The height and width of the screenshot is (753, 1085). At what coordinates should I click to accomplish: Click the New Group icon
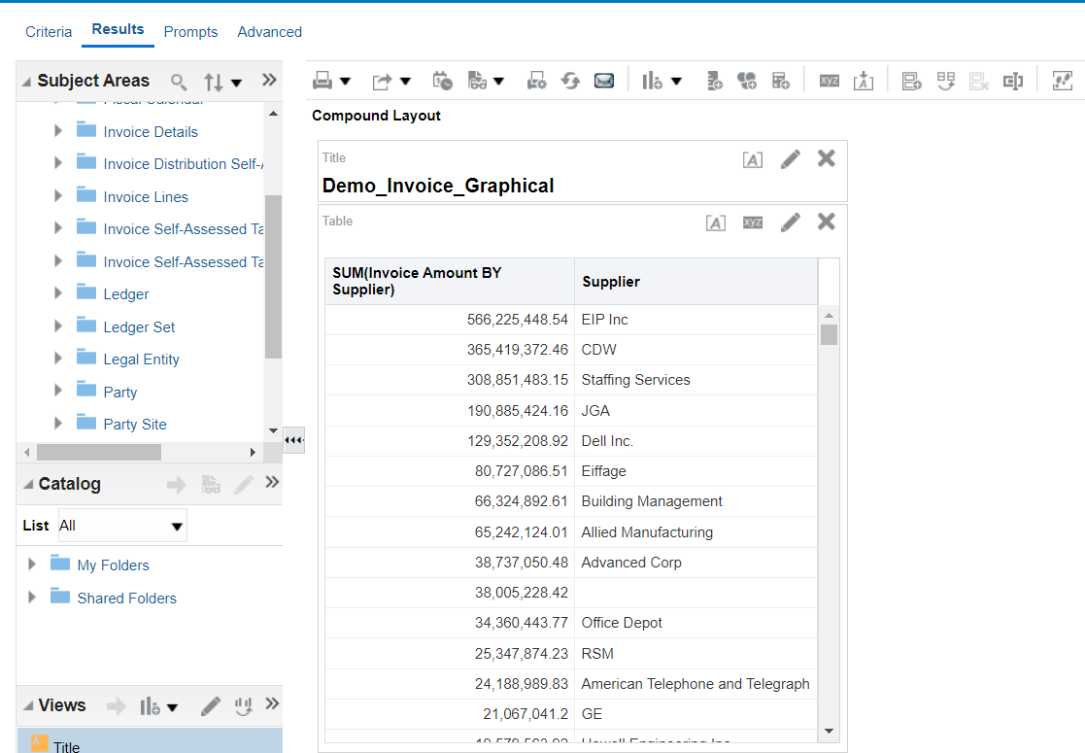tap(714, 81)
